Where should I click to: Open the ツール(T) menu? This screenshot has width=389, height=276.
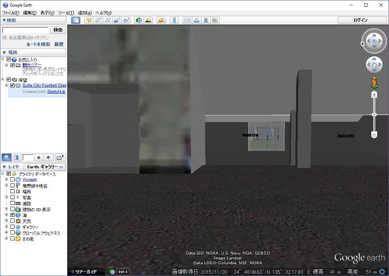[66, 12]
